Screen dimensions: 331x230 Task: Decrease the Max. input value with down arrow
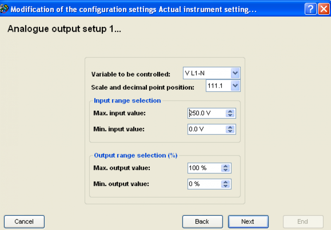230,115
